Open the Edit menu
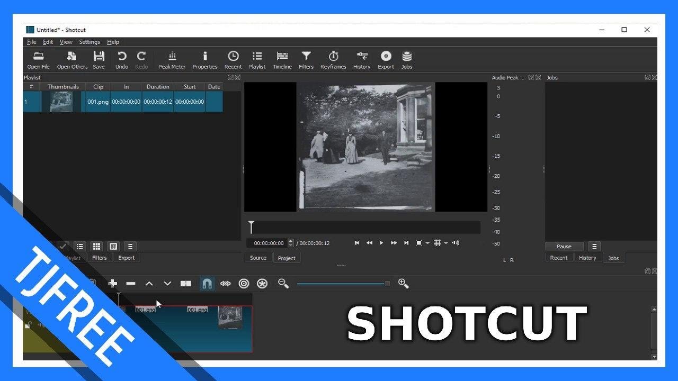The height and width of the screenshot is (381, 678). pos(48,42)
